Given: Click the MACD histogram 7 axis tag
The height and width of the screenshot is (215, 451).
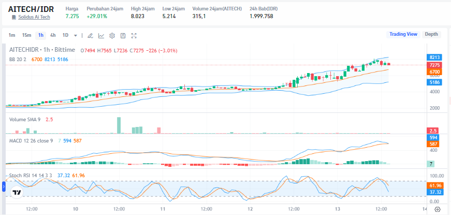Looking at the screenshot, I should [431, 164].
